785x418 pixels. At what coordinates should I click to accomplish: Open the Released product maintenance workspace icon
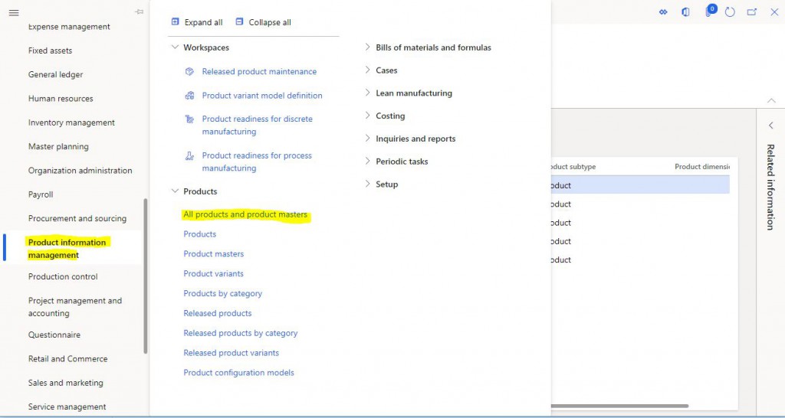tap(189, 71)
